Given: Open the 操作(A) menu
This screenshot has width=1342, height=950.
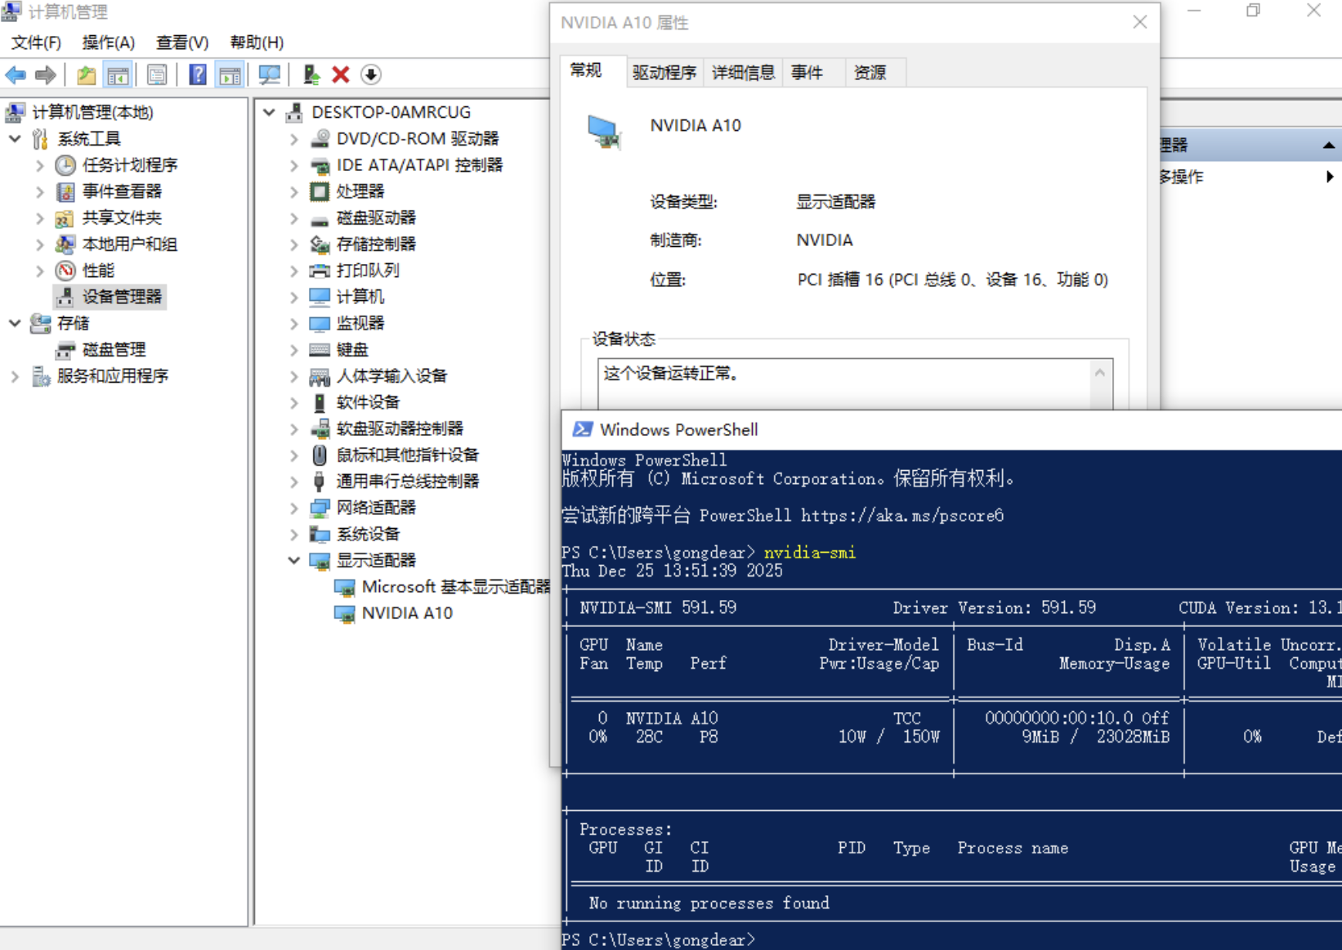Looking at the screenshot, I should pos(108,43).
